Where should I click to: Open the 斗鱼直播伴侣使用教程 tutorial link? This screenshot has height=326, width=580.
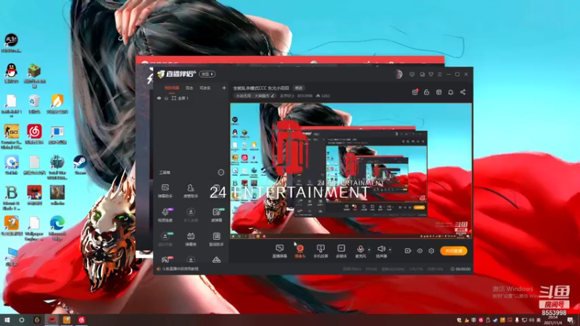(x=178, y=269)
